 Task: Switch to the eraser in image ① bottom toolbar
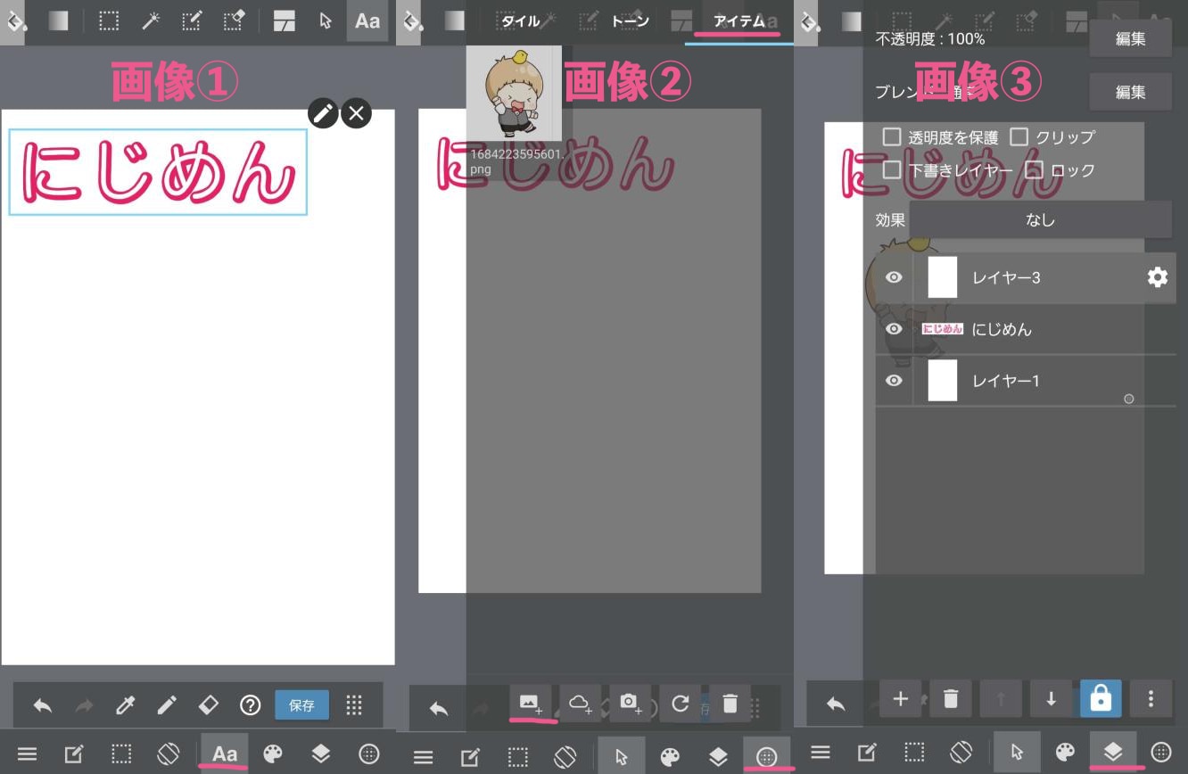[208, 705]
